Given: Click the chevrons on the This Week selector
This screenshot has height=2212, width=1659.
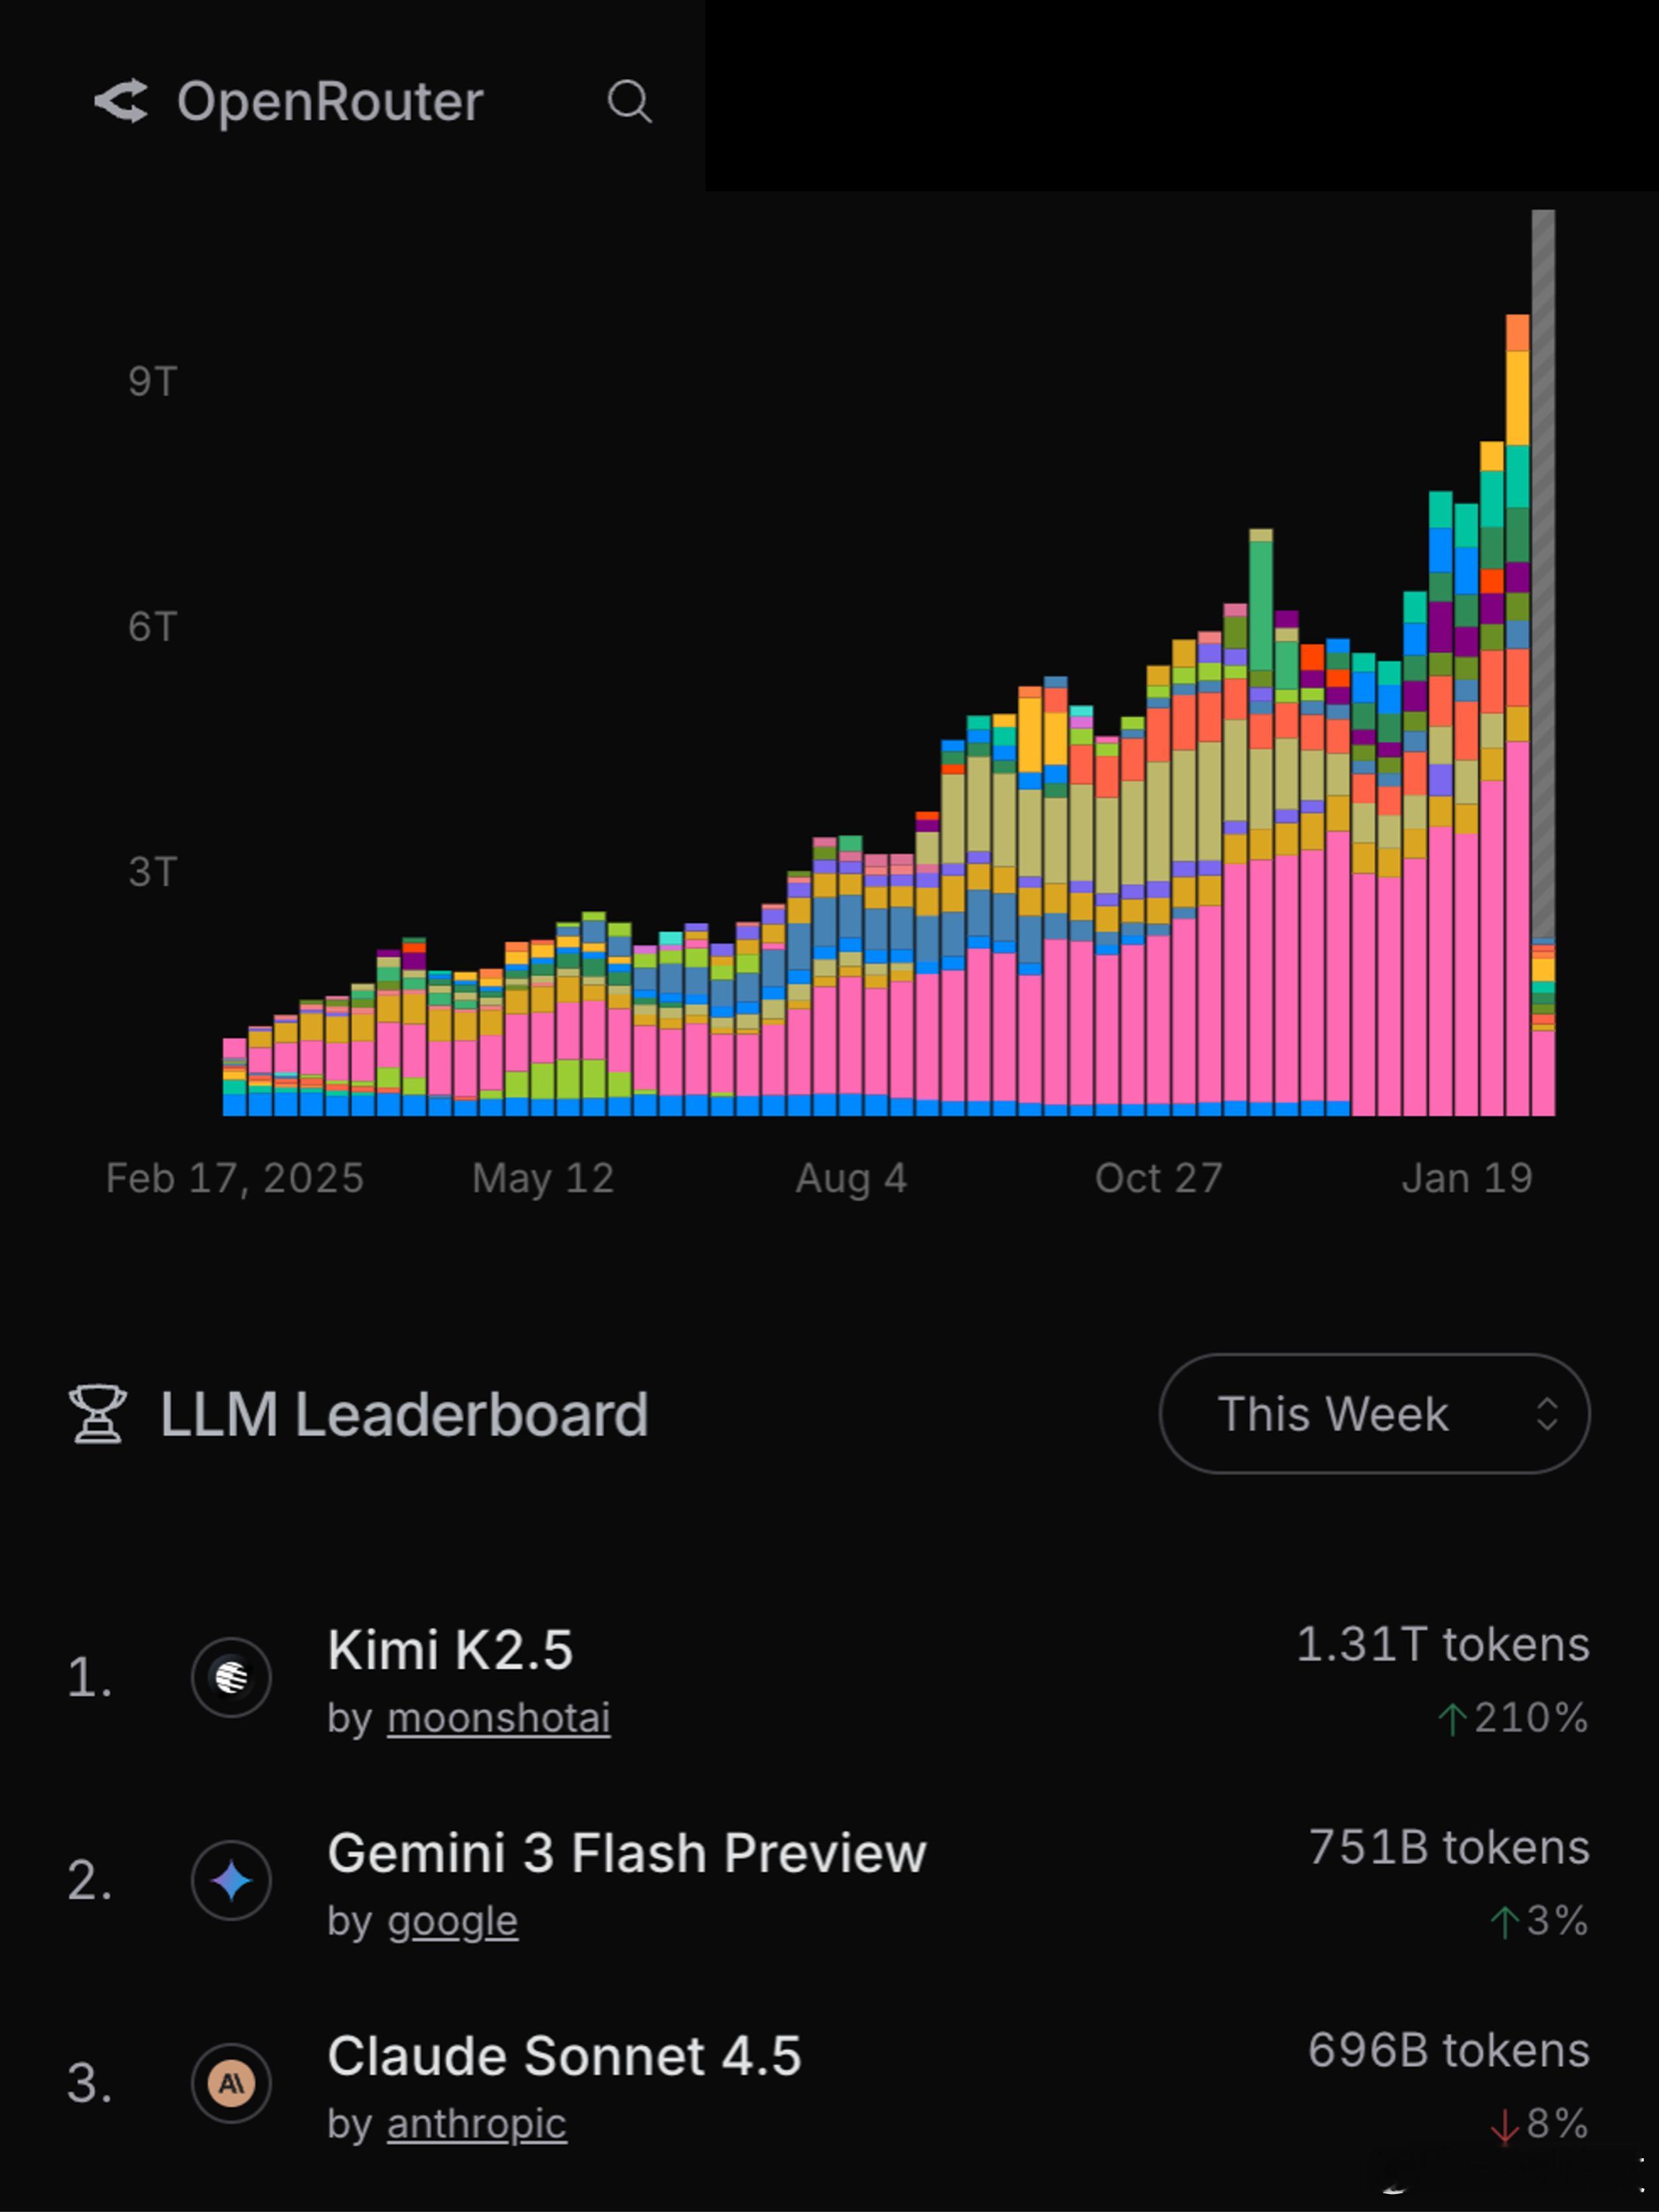Looking at the screenshot, I should [x=1546, y=1414].
